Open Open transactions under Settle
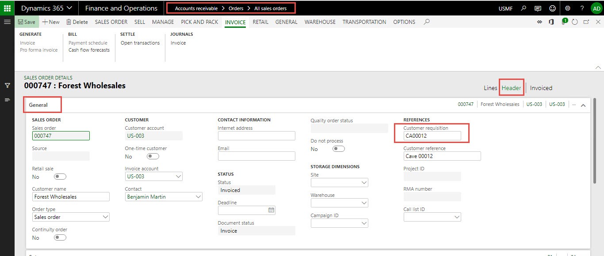 (x=140, y=43)
